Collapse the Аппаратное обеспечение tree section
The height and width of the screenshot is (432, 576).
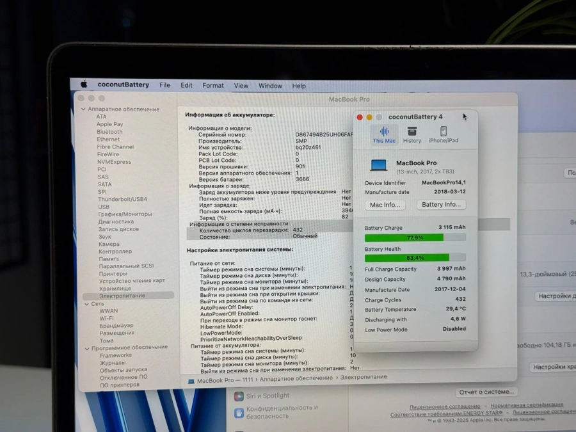click(83, 109)
